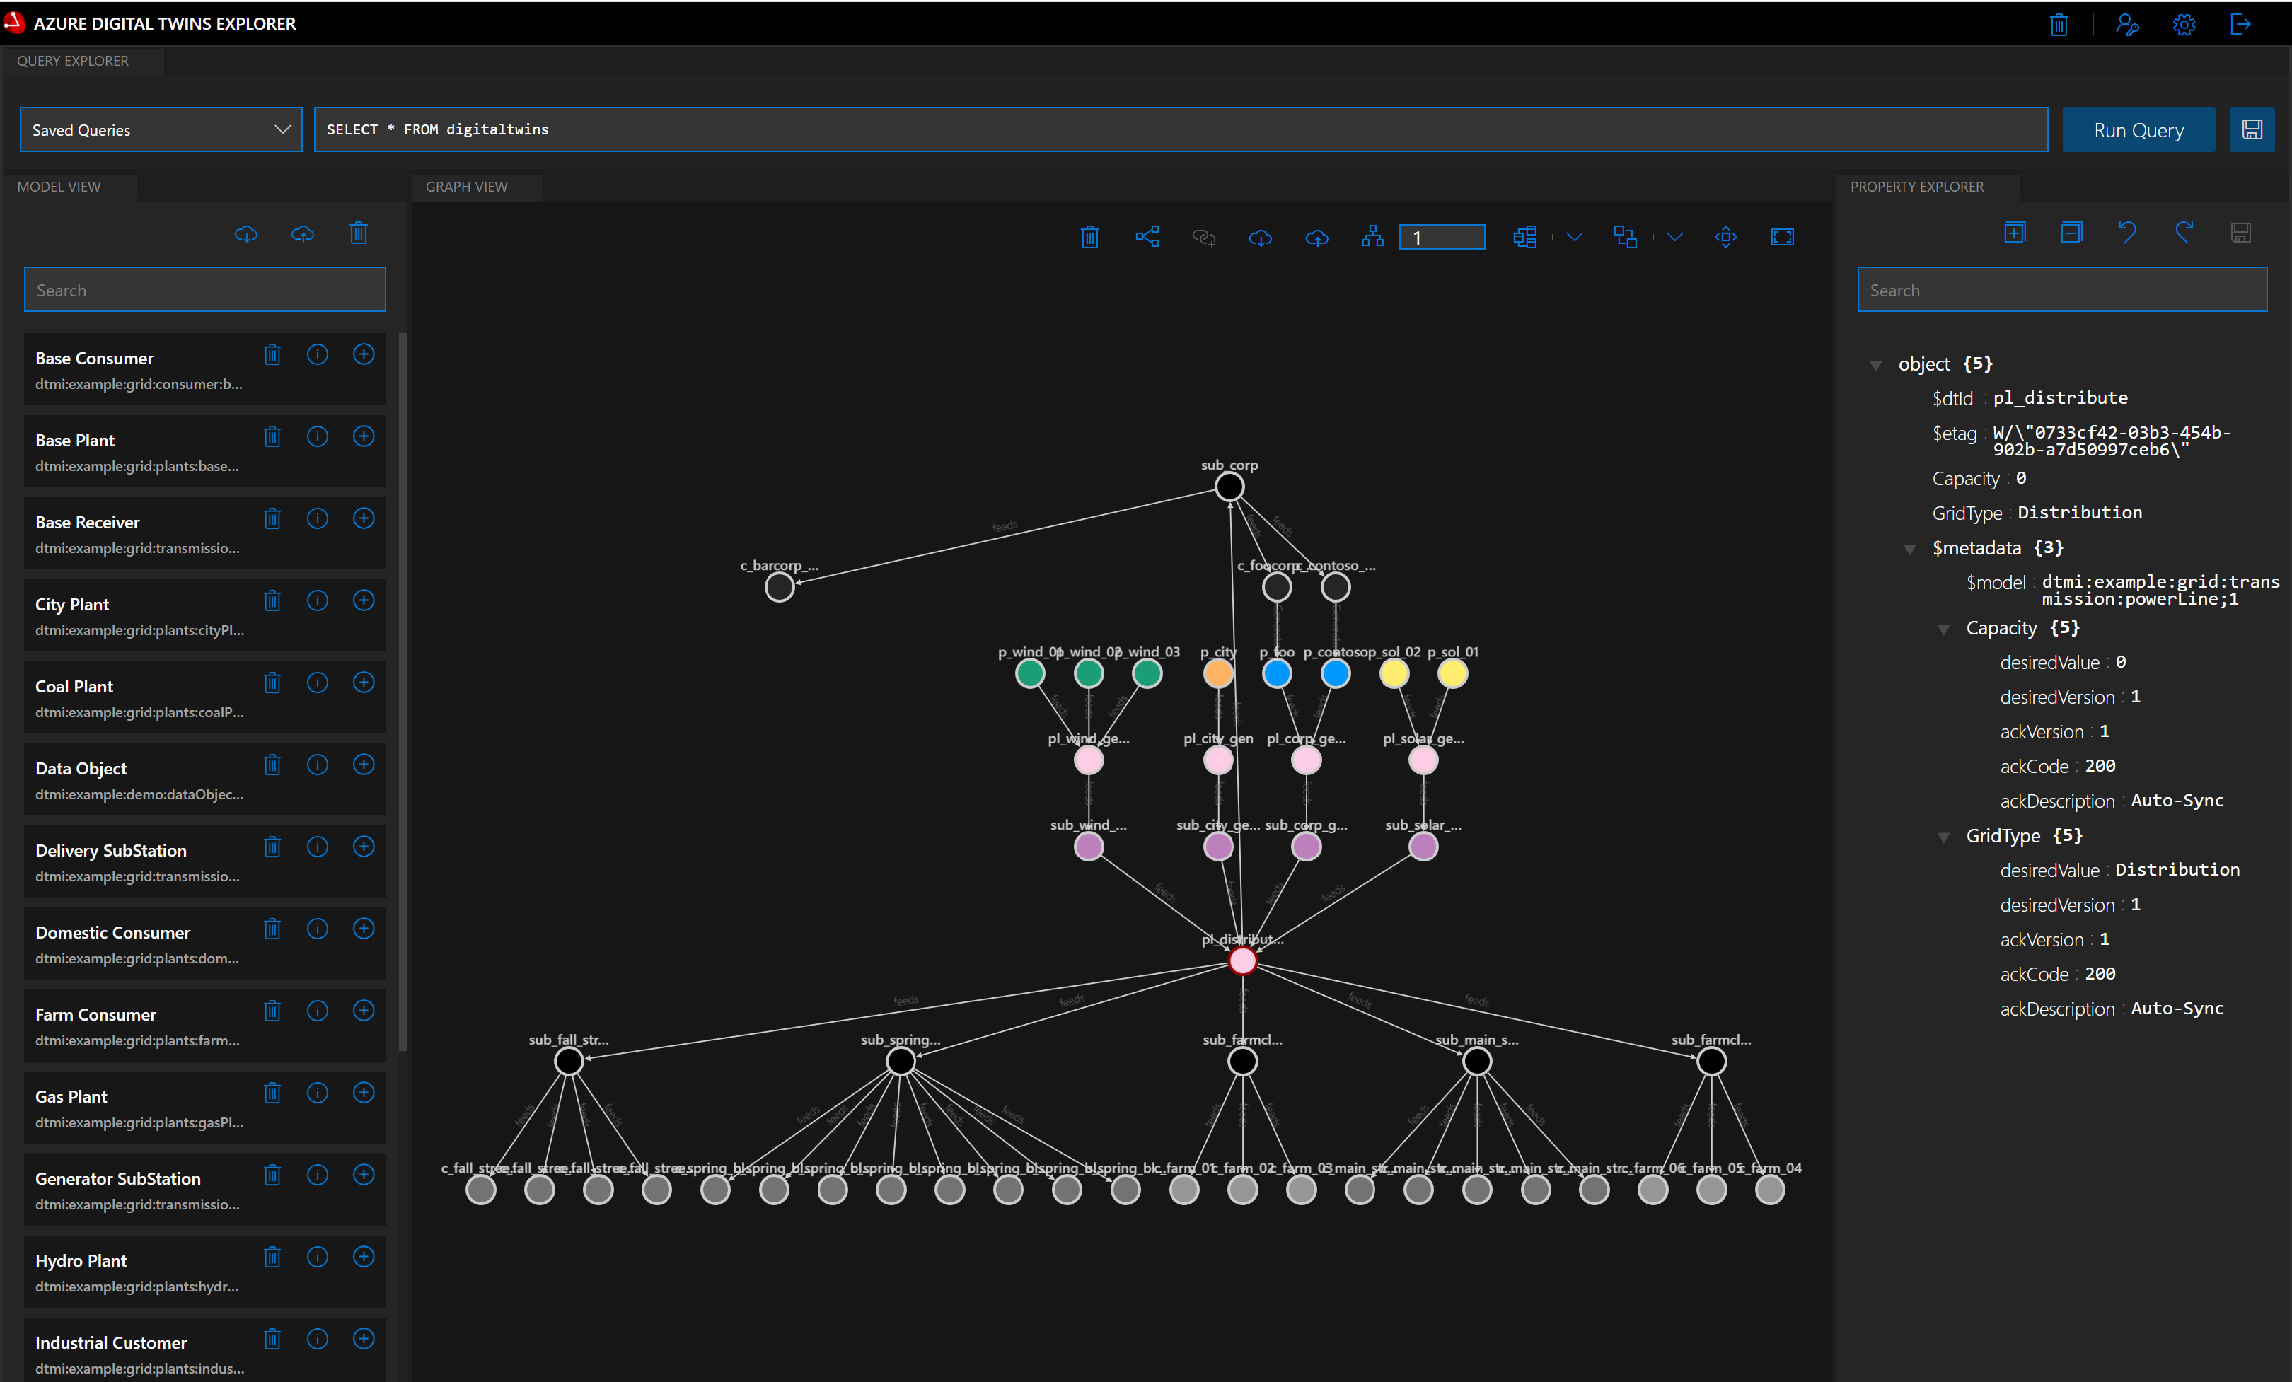Screen dimensions: 2292x1382
Task: Click the save query button
Action: tap(2251, 130)
